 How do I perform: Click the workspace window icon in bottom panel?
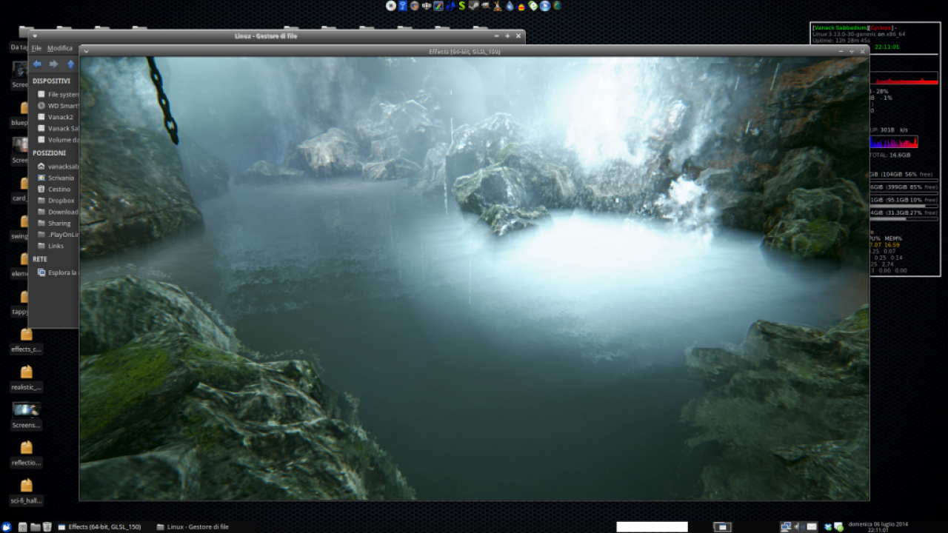(x=722, y=527)
